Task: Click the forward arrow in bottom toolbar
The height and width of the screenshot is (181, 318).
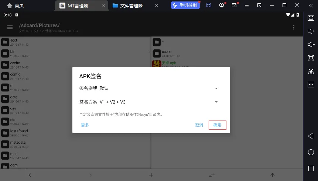Action: (90, 175)
